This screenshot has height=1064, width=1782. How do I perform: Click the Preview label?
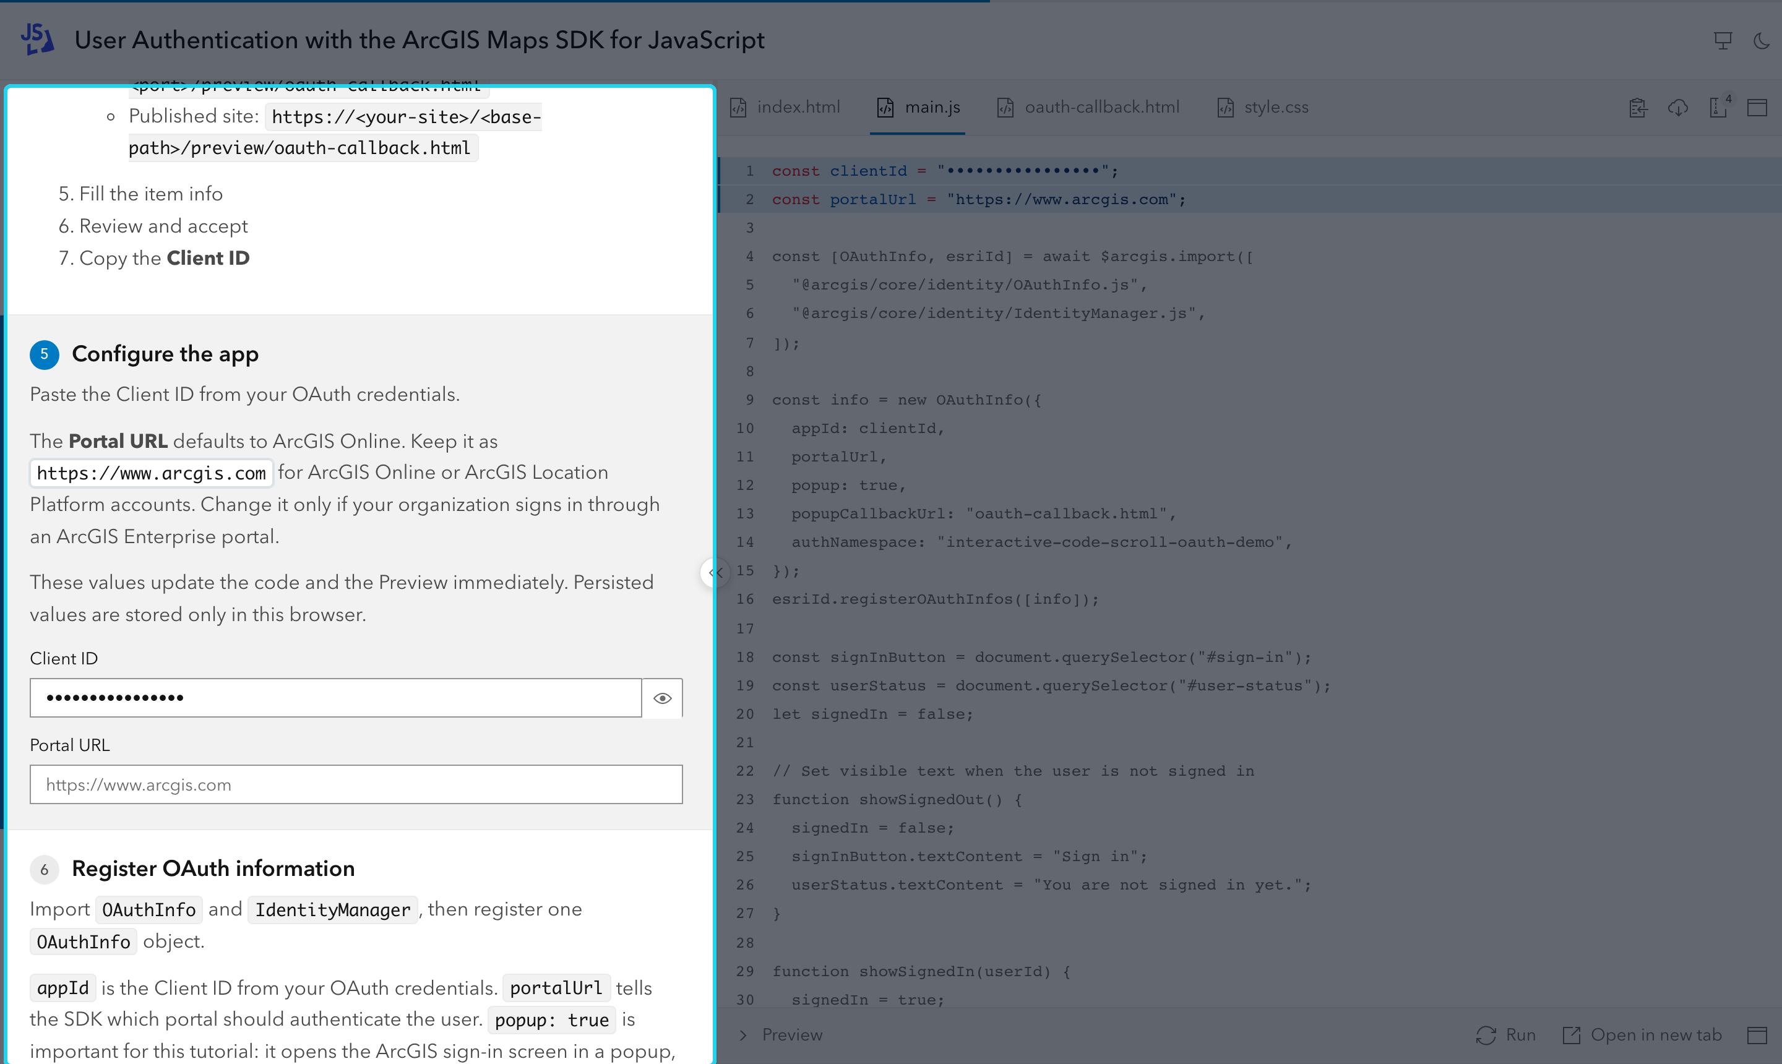pos(791,1034)
